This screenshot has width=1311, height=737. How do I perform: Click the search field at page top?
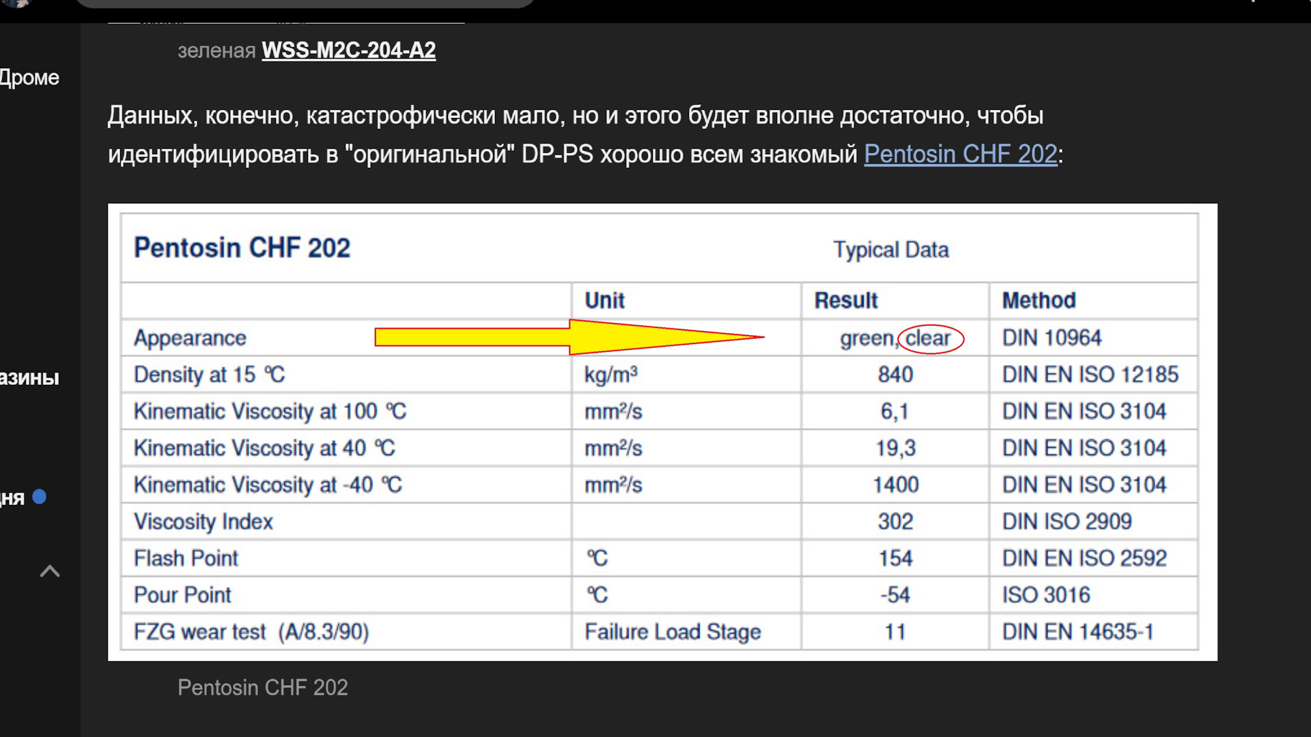coord(304,3)
